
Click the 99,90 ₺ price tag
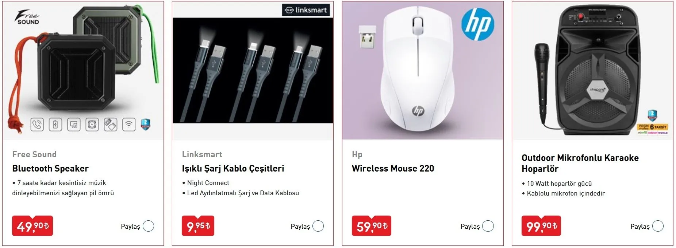pyautogui.click(x=541, y=226)
